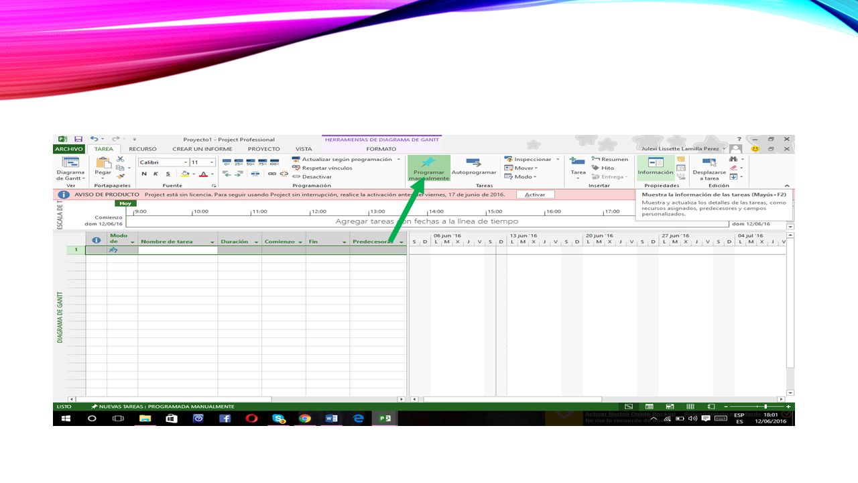Click the Activar button in notice bar
The height and width of the screenshot is (483, 858).
(535, 195)
